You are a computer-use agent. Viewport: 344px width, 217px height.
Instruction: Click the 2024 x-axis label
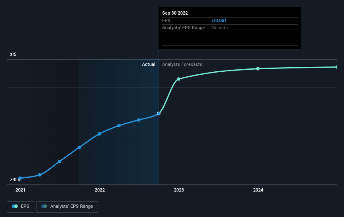coord(258,190)
